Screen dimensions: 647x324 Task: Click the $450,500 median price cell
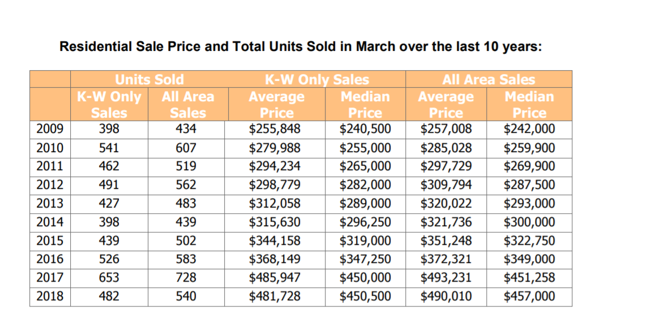365,296
